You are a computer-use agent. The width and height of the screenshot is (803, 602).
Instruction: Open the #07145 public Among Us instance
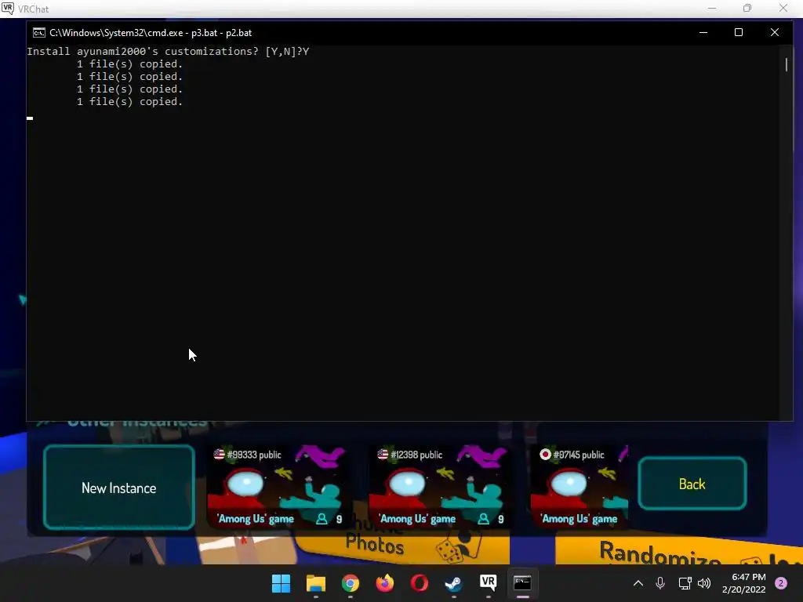[580, 486]
